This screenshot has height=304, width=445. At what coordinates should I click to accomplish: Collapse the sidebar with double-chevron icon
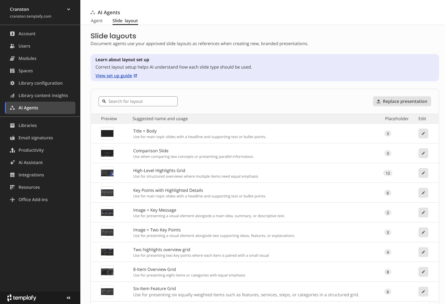(69, 298)
